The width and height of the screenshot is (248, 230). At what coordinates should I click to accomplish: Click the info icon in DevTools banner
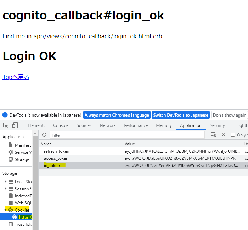5,115
